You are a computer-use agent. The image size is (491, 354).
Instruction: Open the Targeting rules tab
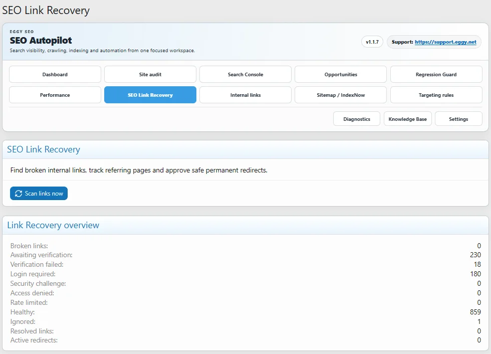[436, 95]
